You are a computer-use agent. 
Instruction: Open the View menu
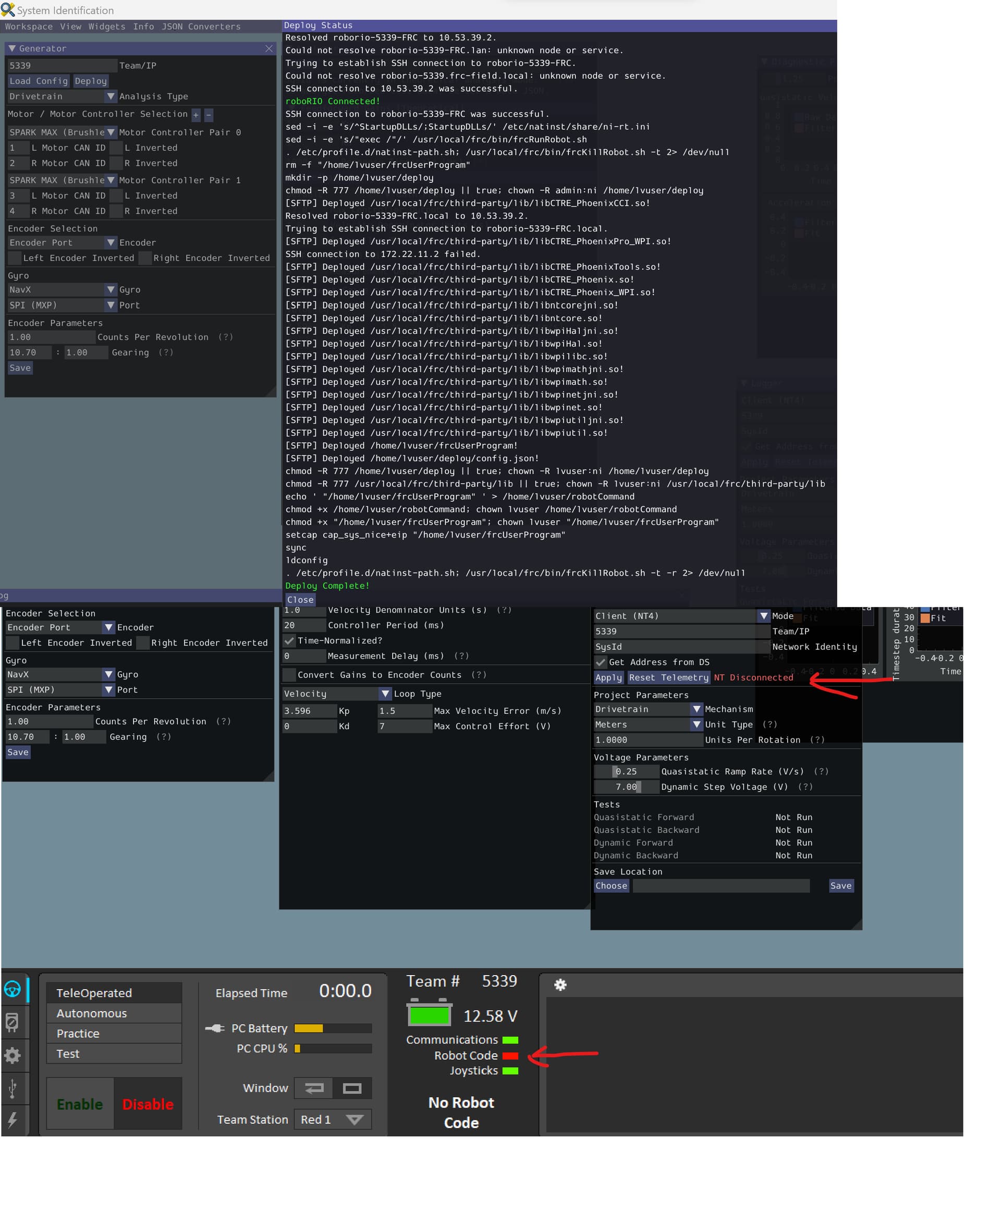71,27
